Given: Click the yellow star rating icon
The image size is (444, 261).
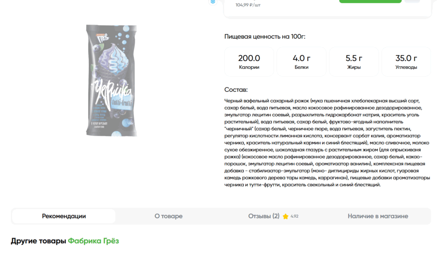Looking at the screenshot, I should point(285,216).
